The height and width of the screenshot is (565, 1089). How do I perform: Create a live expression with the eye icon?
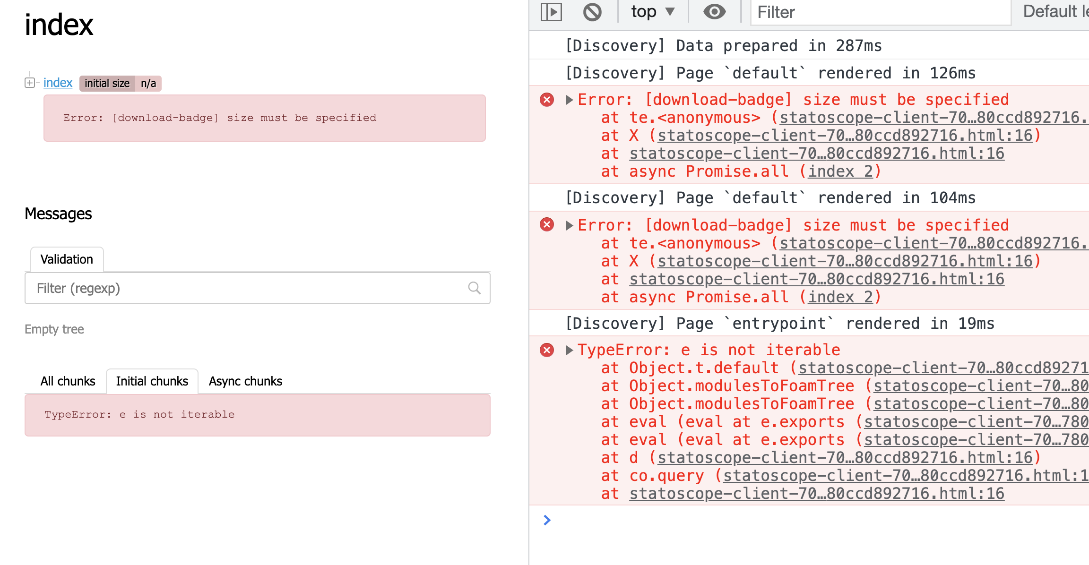pyautogui.click(x=714, y=12)
